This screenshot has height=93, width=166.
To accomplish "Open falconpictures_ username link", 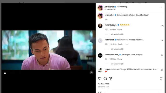I will [x=112, y=55].
